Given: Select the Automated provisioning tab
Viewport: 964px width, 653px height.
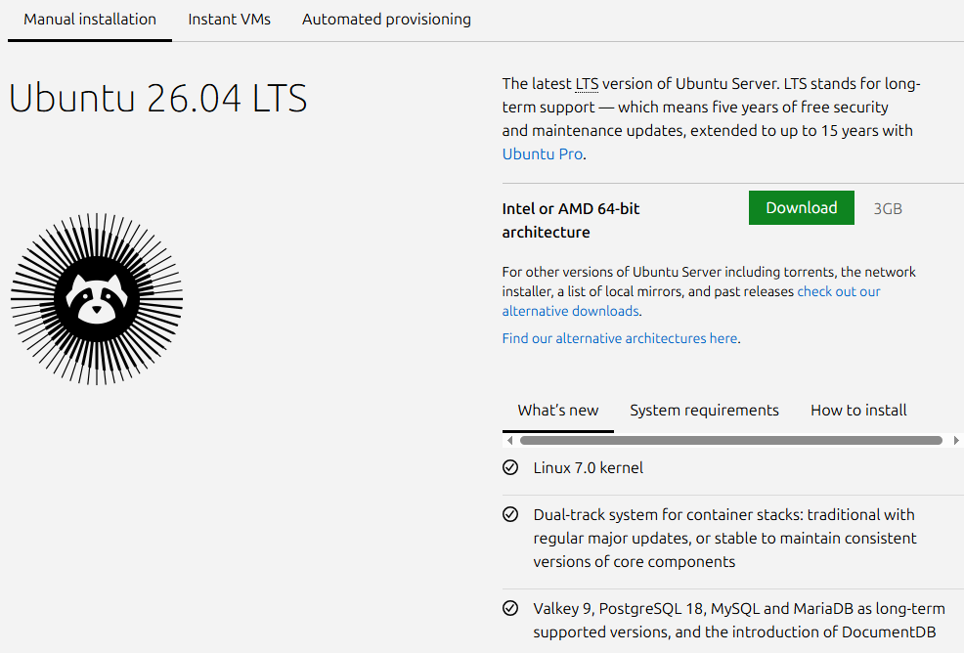Looking at the screenshot, I should tap(387, 20).
